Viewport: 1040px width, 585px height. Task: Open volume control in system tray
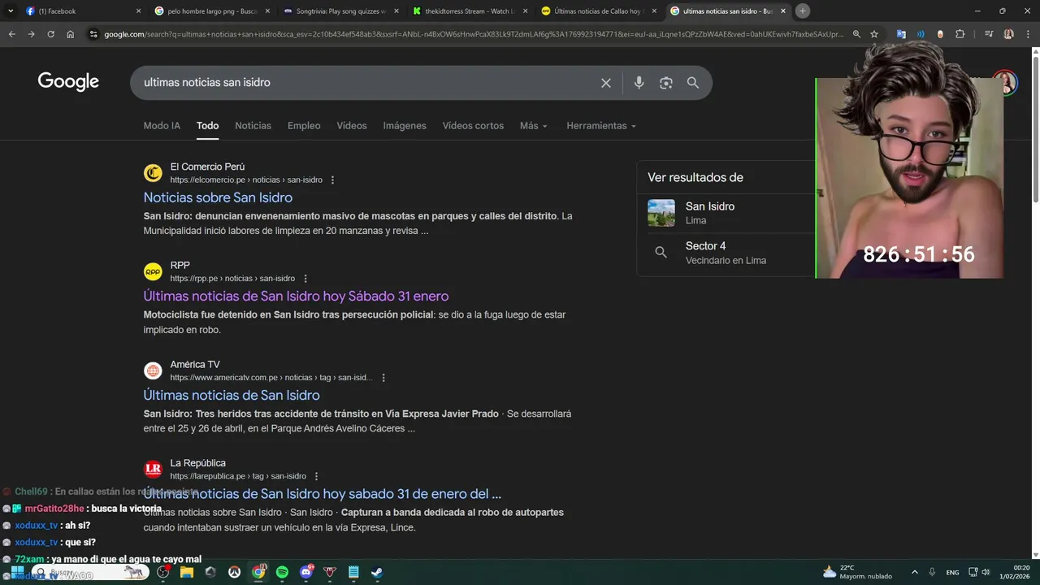[986, 572]
